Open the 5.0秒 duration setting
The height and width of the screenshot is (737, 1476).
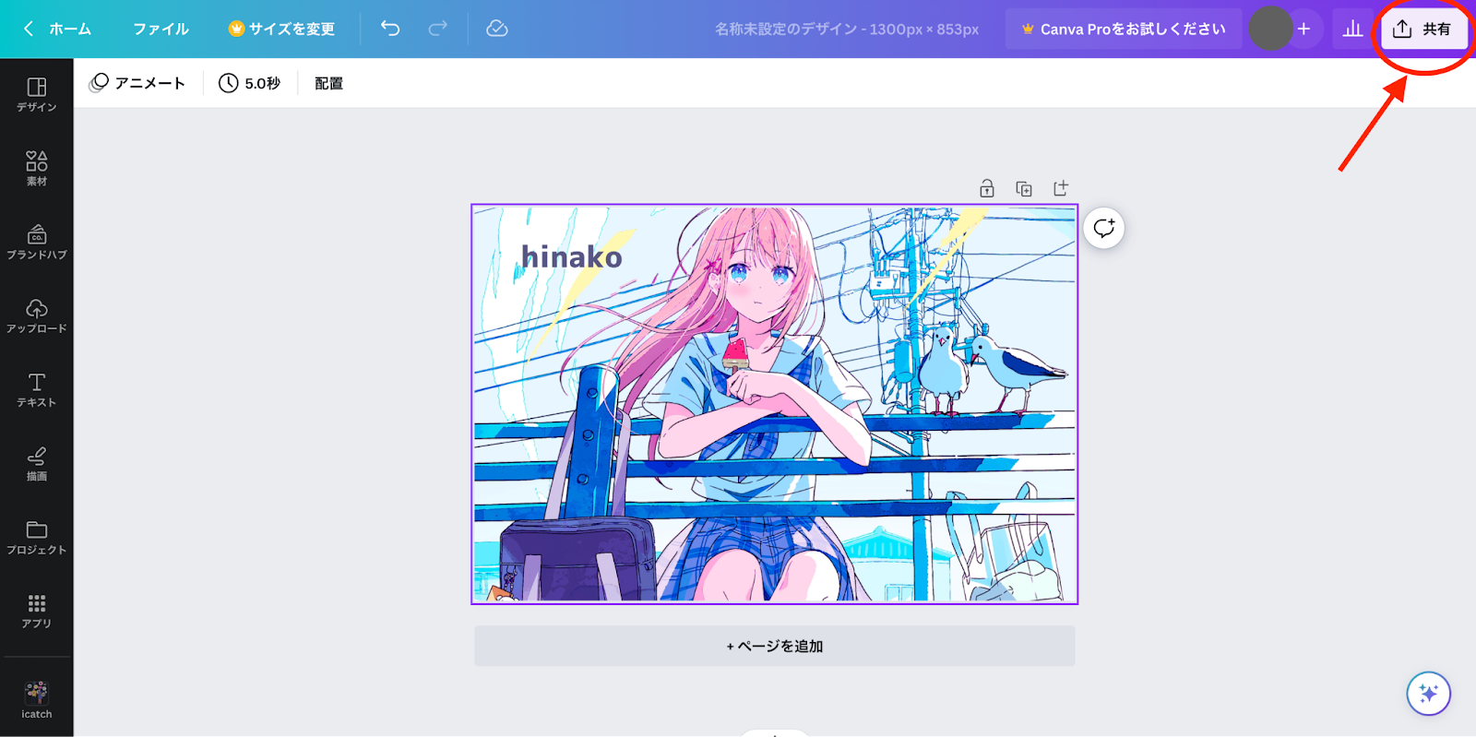coord(249,83)
